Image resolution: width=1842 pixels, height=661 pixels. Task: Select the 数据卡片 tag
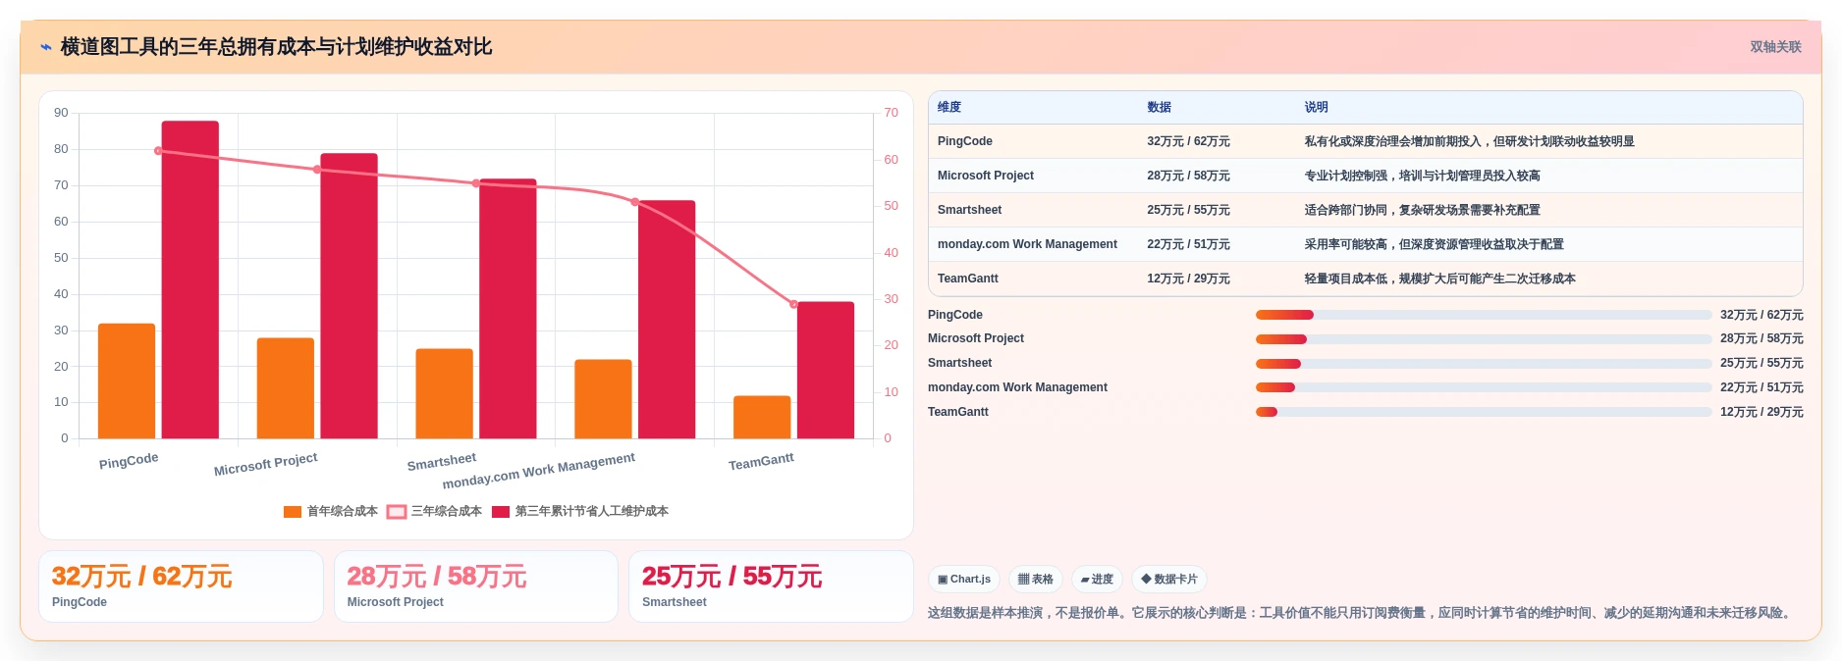[1169, 580]
